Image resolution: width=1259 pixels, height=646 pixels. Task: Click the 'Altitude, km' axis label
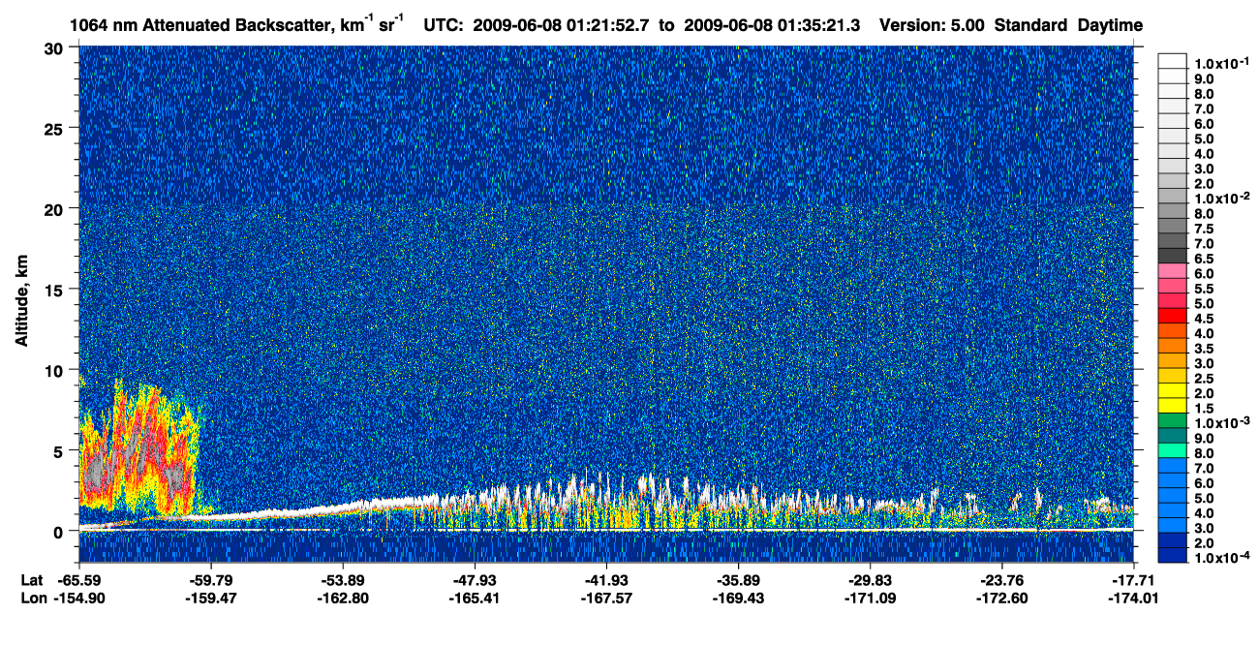point(21,303)
